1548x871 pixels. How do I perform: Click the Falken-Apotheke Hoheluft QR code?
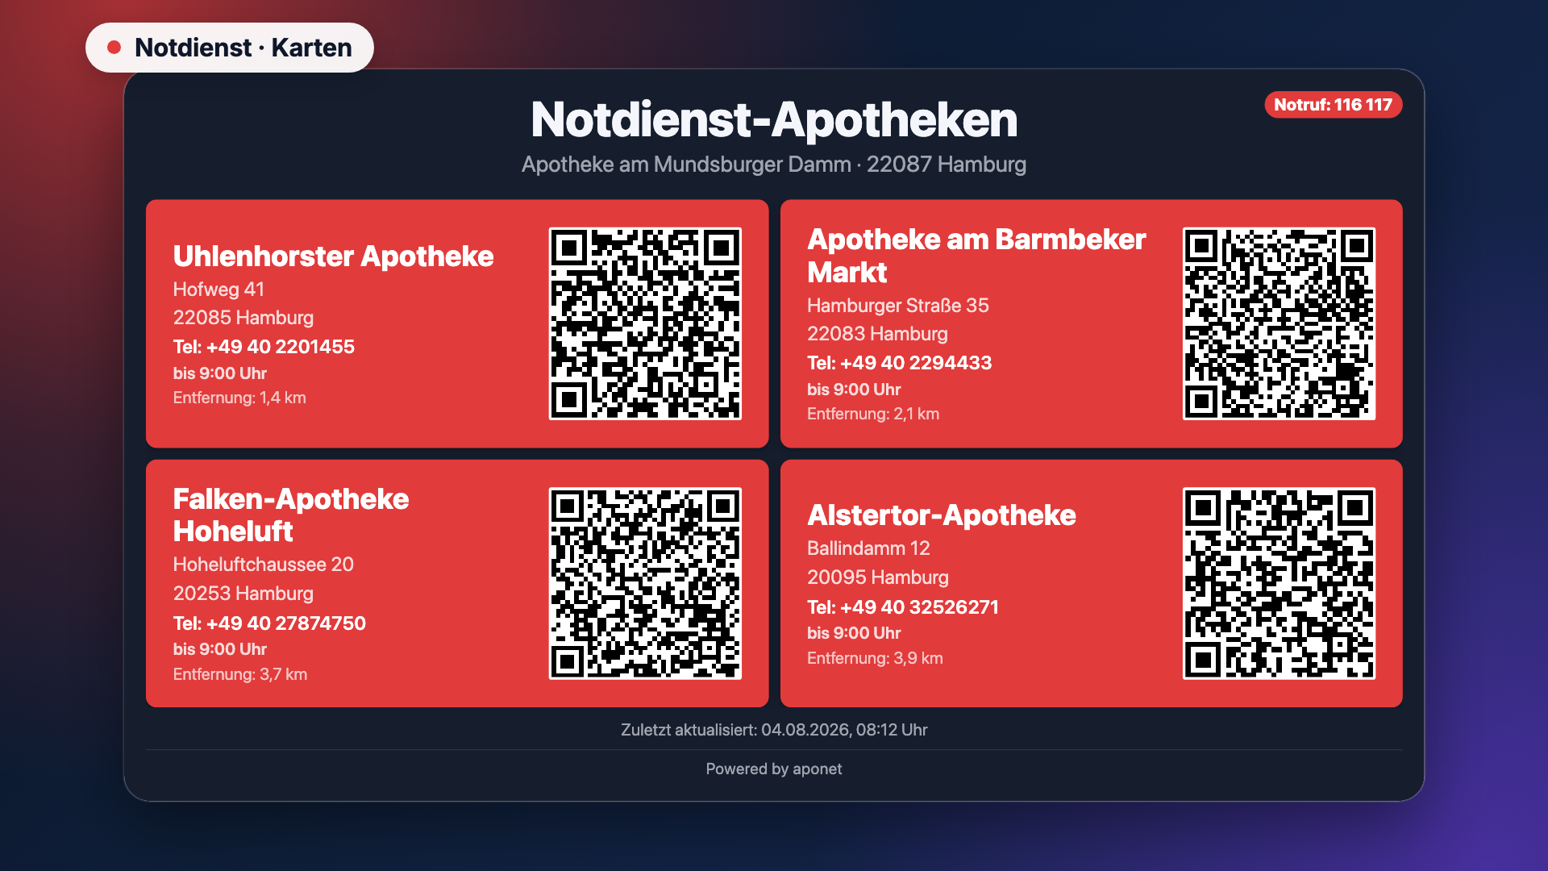pos(645,583)
